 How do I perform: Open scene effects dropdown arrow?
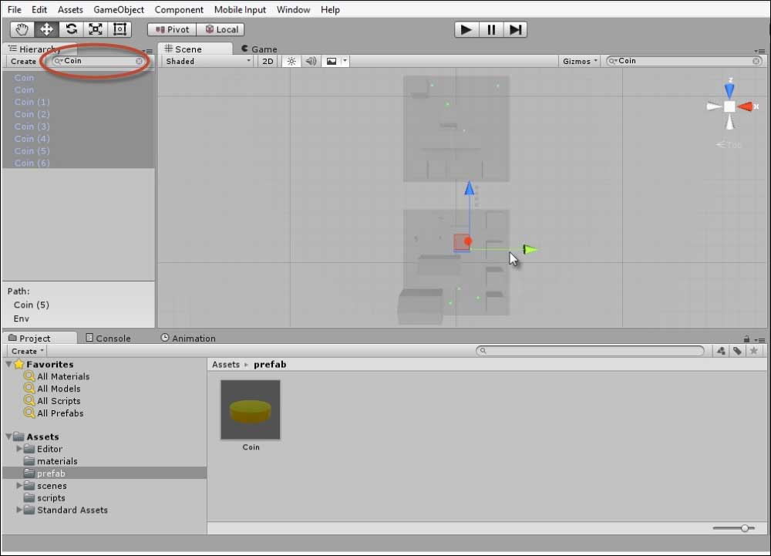345,62
